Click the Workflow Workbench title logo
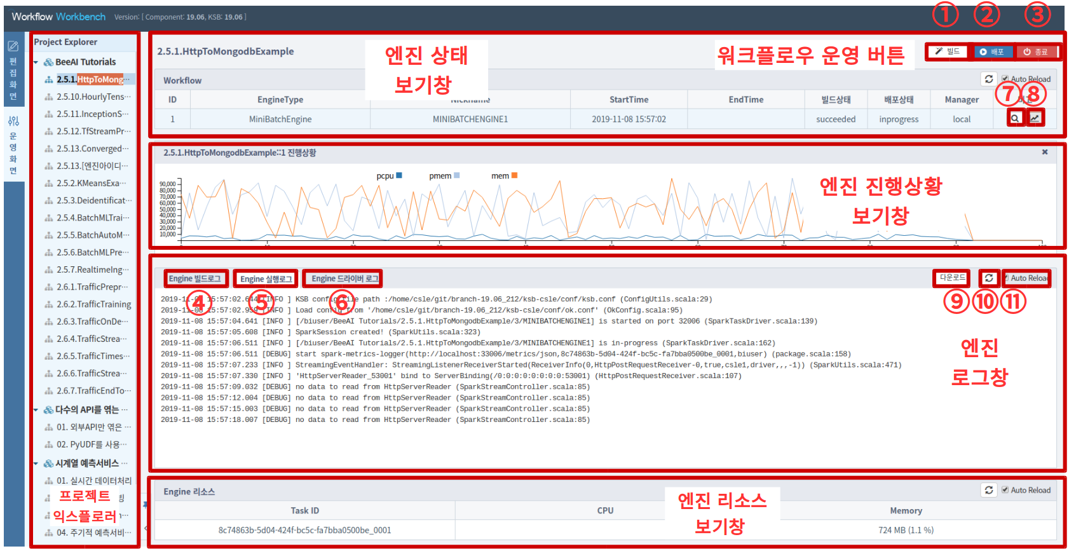The height and width of the screenshot is (551, 1069). click(x=58, y=17)
